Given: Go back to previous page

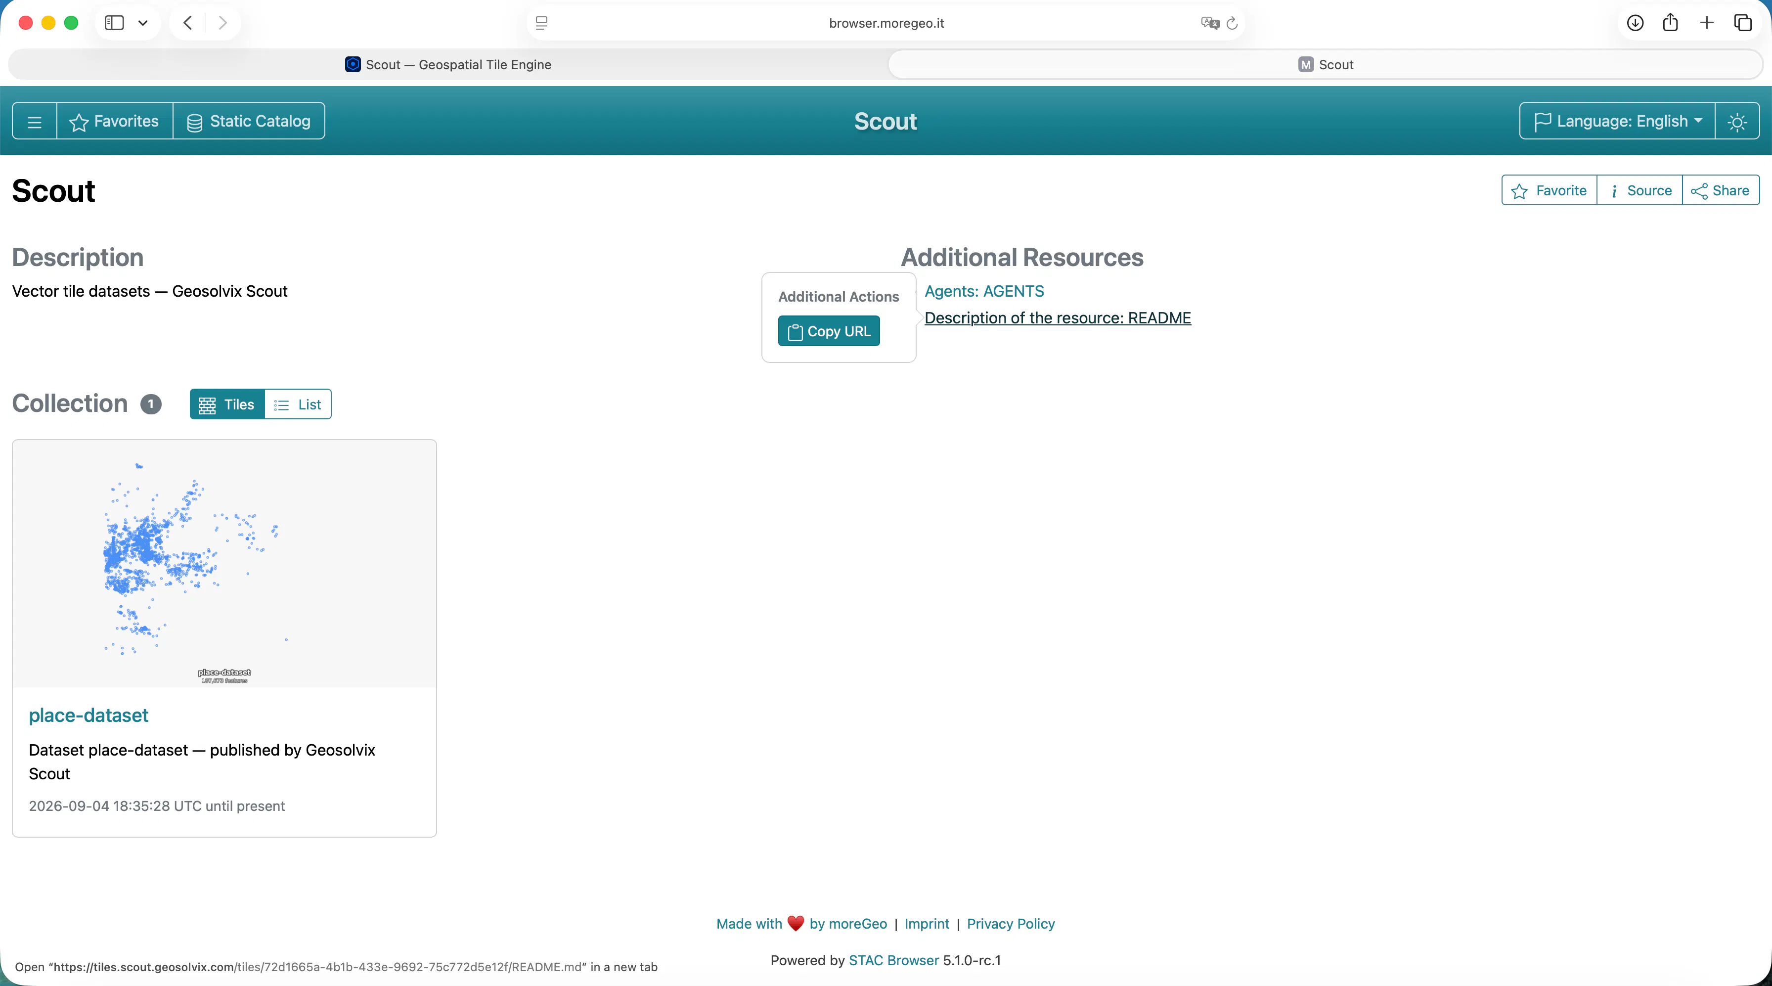Looking at the screenshot, I should 188,23.
